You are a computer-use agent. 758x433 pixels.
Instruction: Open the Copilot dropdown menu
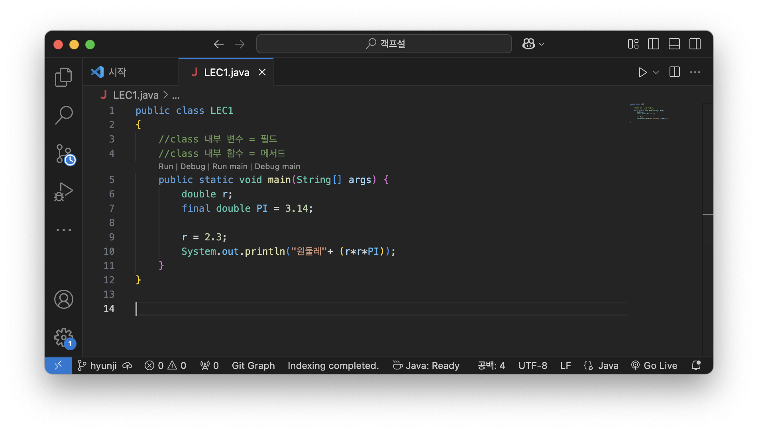click(x=533, y=44)
